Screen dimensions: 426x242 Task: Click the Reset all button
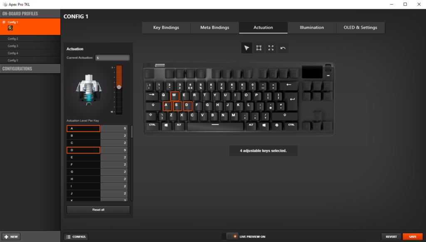point(98,210)
